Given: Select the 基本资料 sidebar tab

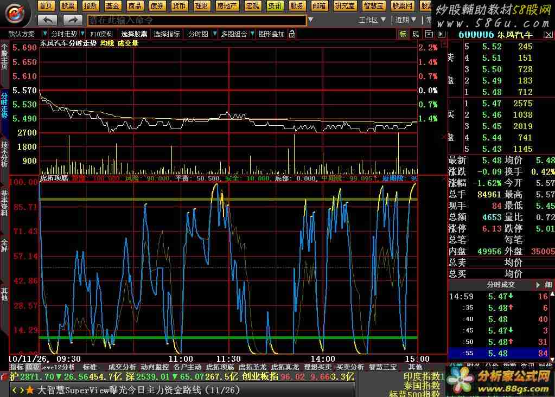Looking at the screenshot, I should coord(4,203).
